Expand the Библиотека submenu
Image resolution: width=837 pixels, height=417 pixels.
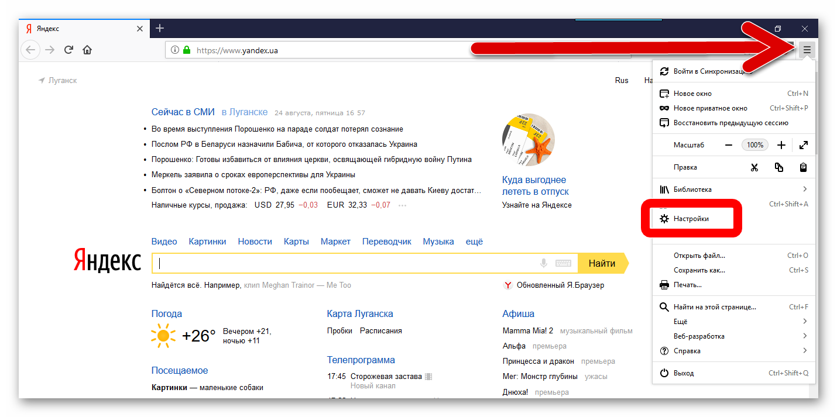tap(734, 189)
